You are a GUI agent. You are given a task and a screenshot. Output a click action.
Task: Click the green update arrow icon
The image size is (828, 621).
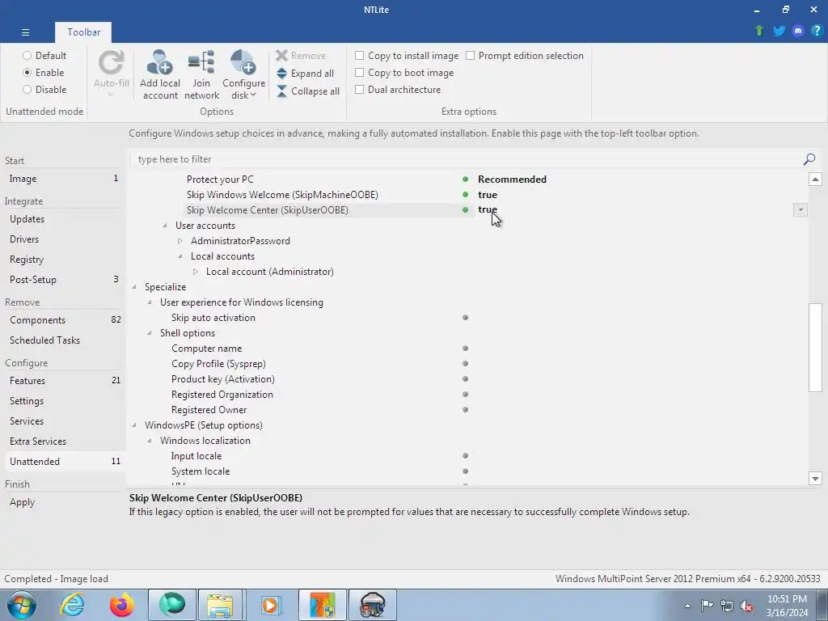point(759,31)
